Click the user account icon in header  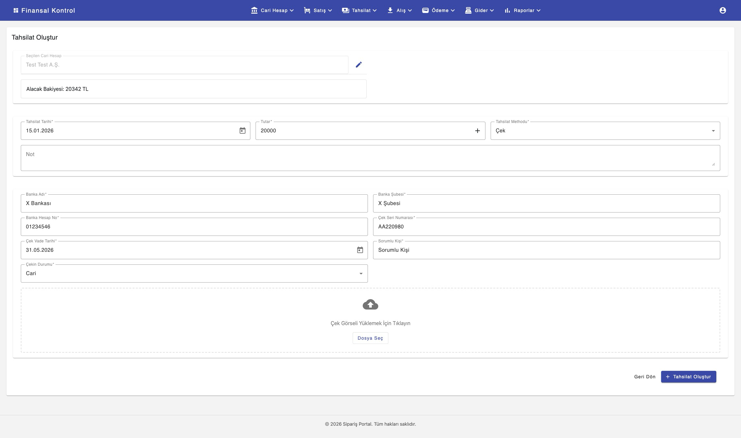[x=722, y=10]
